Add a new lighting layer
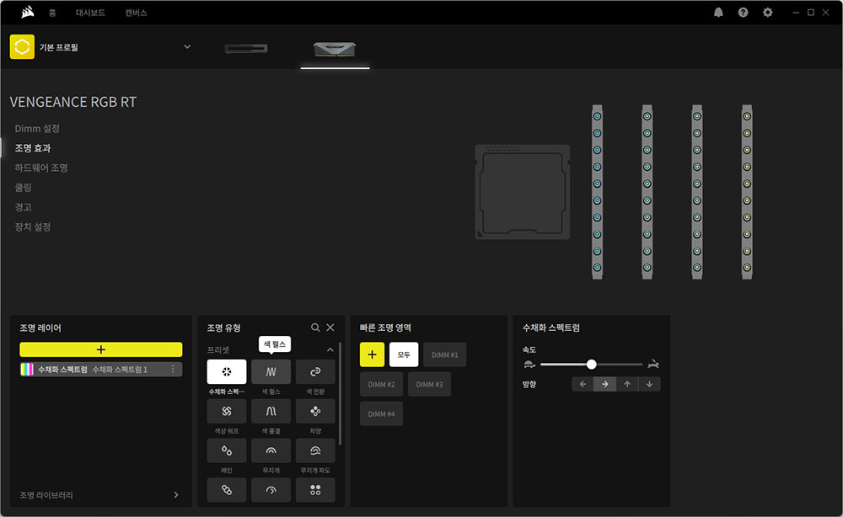The height and width of the screenshot is (517, 843). coord(101,349)
